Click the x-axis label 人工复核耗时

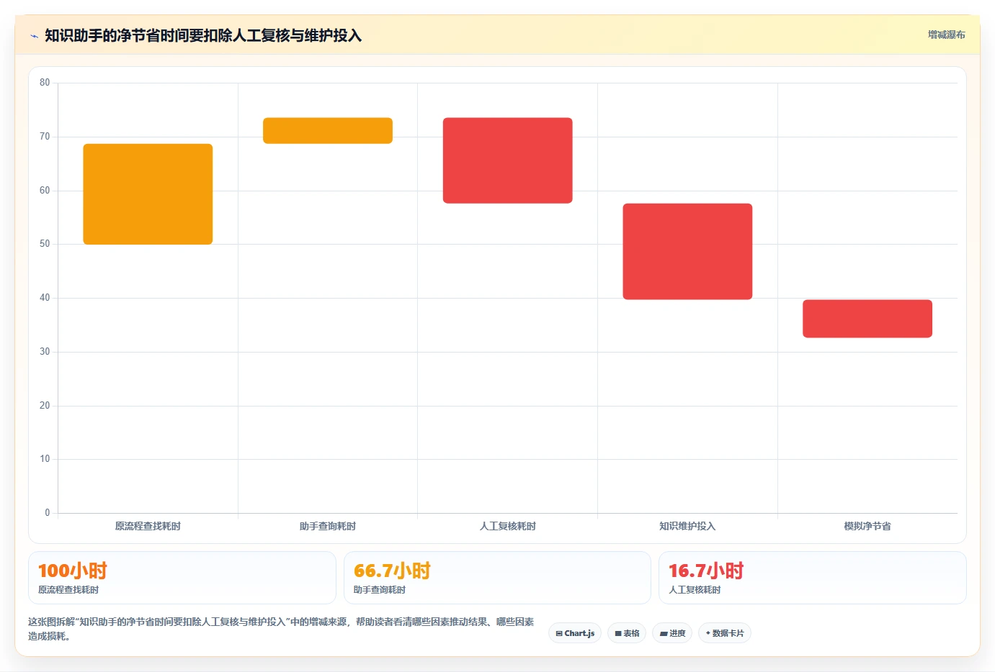[508, 526]
